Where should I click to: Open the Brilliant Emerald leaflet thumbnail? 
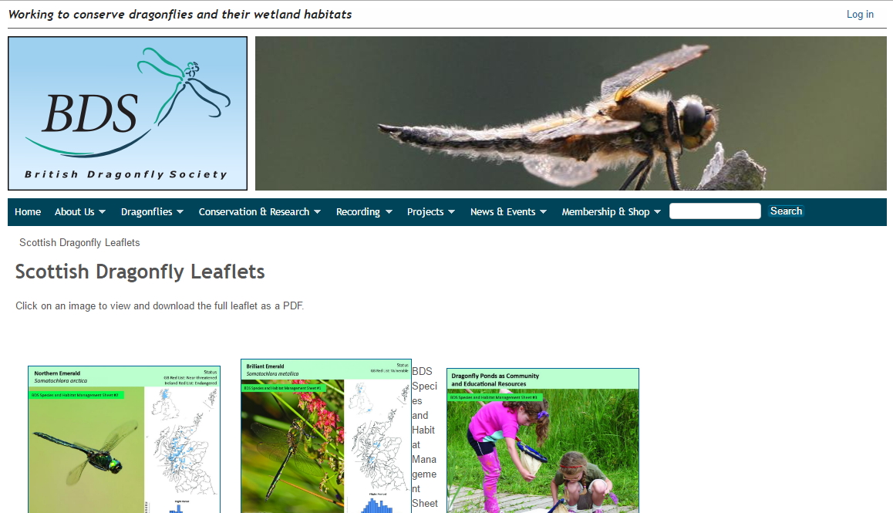[x=325, y=436]
